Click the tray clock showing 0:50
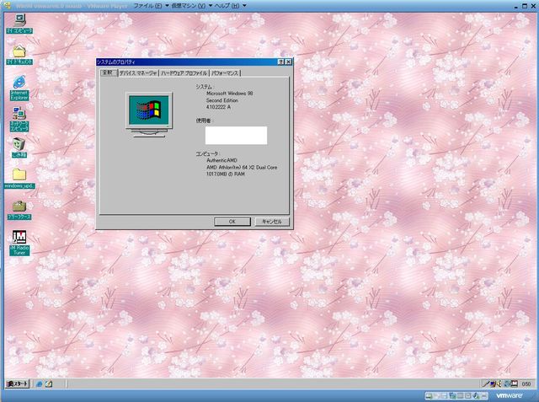Screen dimensions: 539x402 point(526,384)
